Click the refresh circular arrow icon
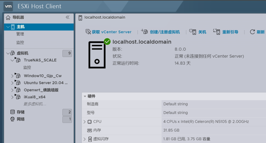The image size is (266, 143). coord(252,32)
